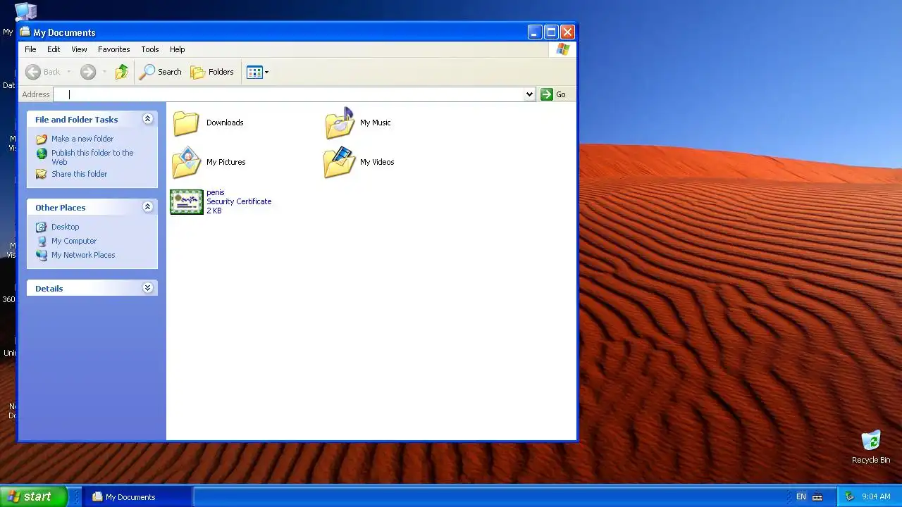Click the Publish to Web globe icon

(x=42, y=154)
